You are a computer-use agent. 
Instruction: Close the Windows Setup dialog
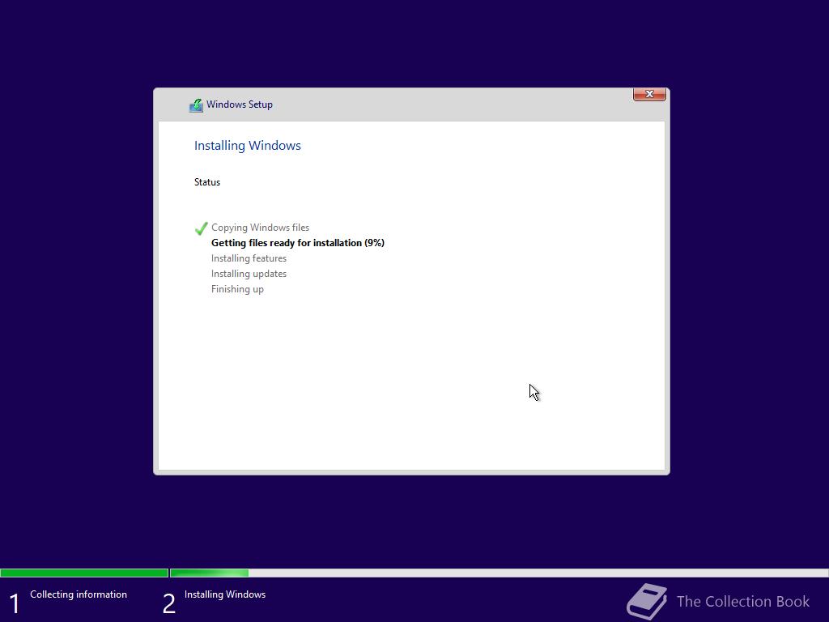coord(649,94)
